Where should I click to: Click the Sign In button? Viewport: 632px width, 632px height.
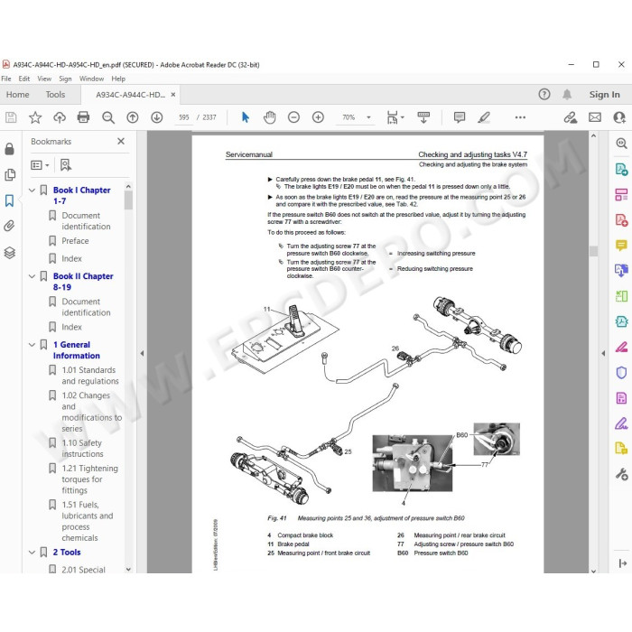(x=604, y=94)
